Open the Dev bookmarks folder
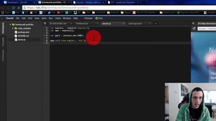Viewport: 216px width, 121px height. point(86,13)
